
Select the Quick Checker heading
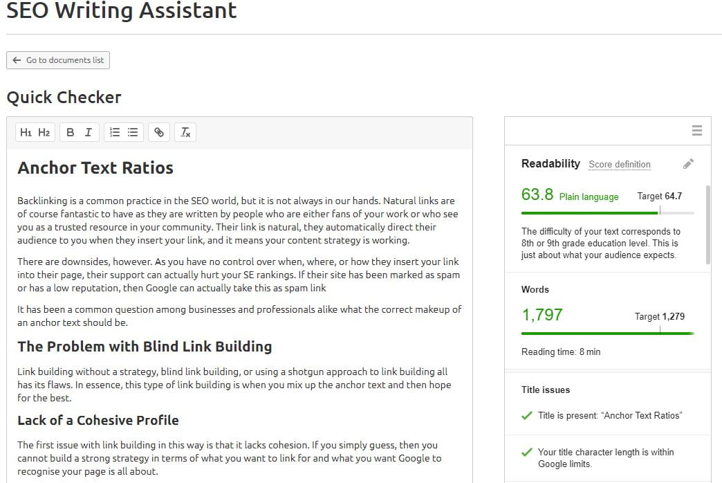(x=64, y=97)
